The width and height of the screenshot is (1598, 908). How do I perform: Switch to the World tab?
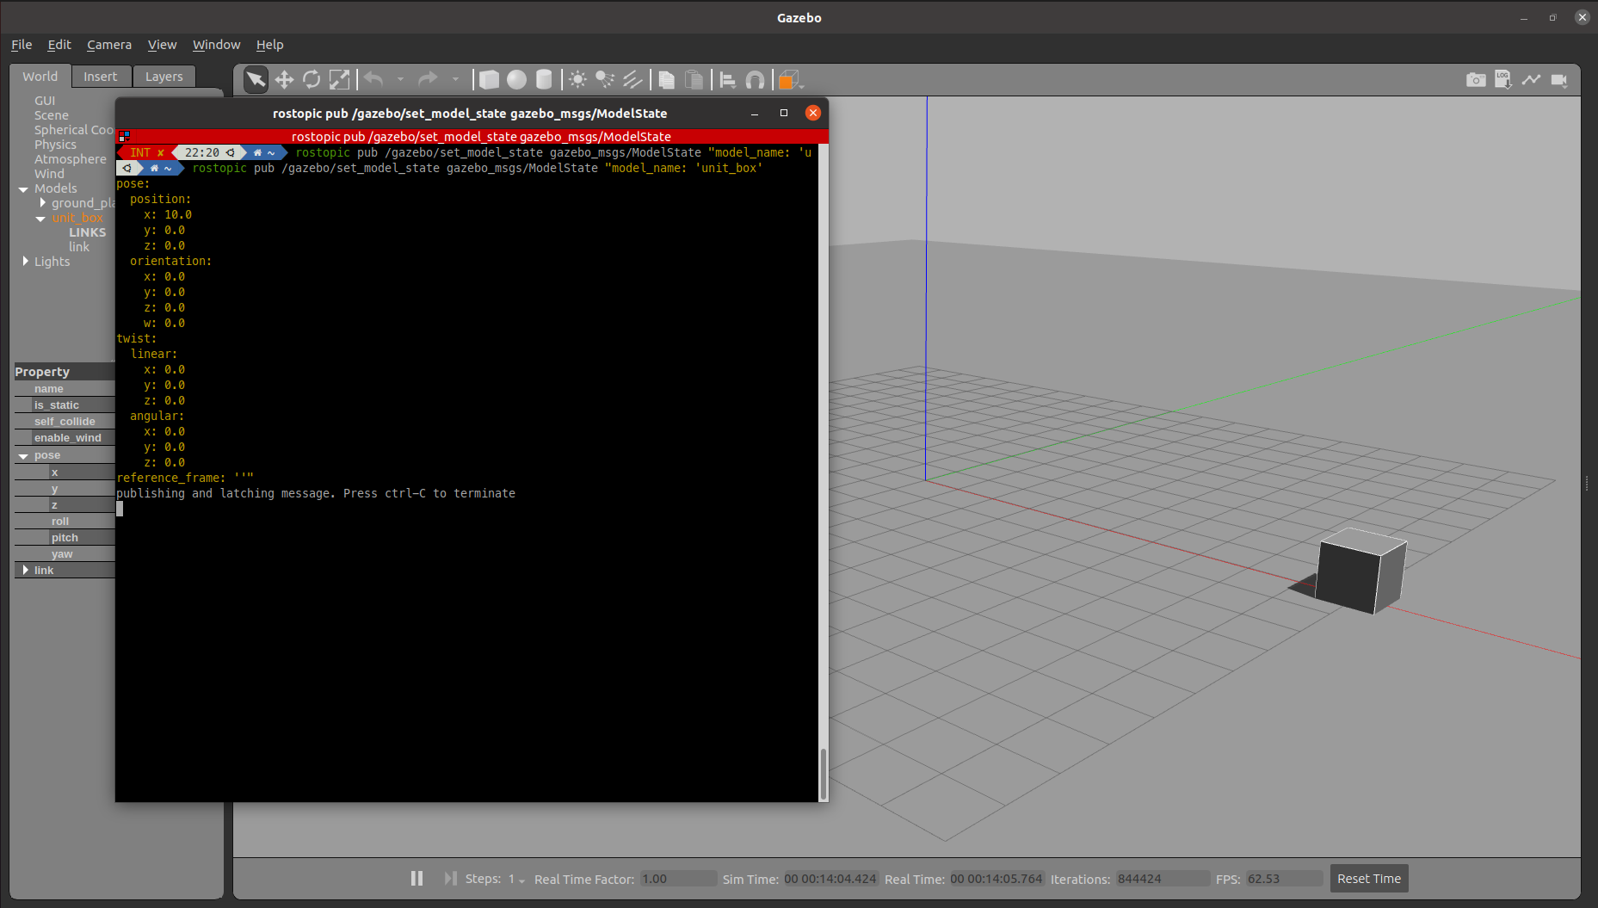40,77
